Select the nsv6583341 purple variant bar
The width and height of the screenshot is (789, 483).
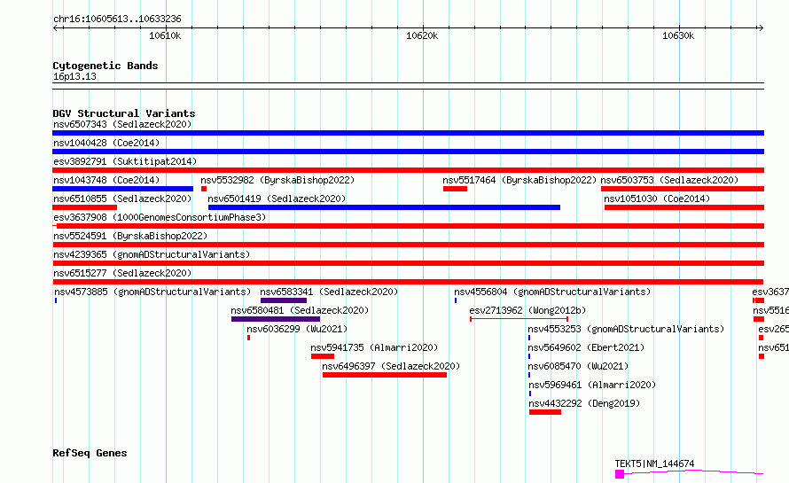pyautogui.click(x=284, y=300)
